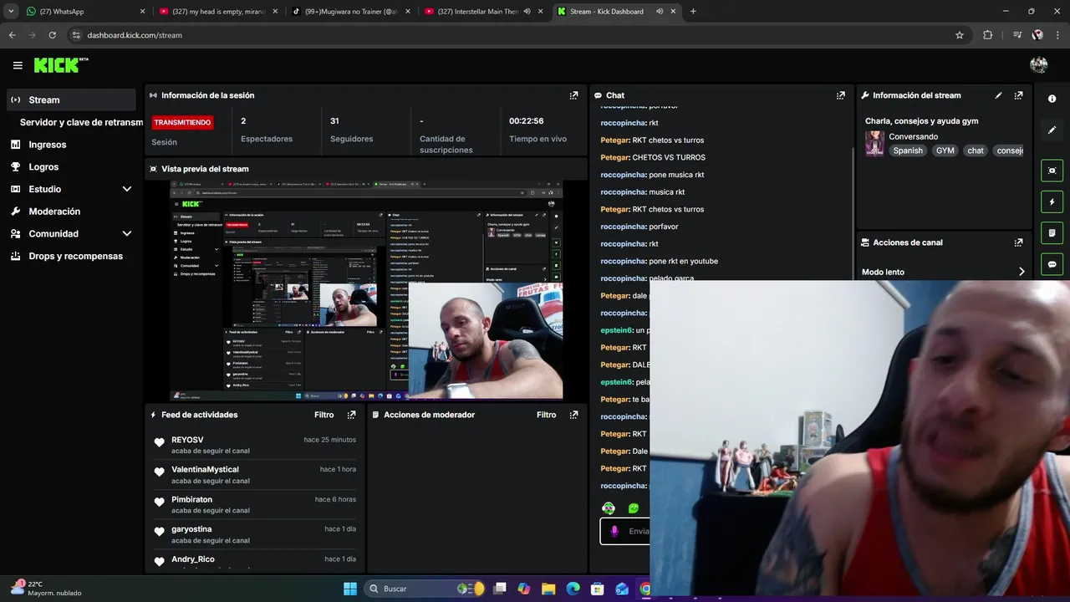Click the info icon in the right rail

[x=1052, y=99]
